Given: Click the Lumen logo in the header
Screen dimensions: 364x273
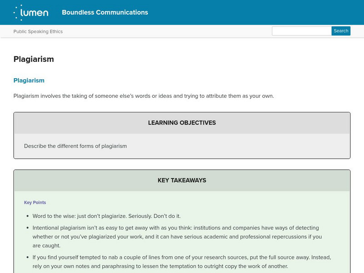Looking at the screenshot, I should tap(31, 12).
